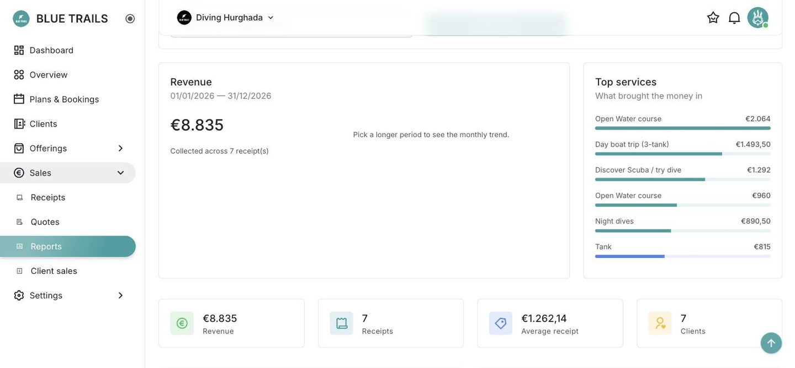Select the Sales menu item

[68, 172]
